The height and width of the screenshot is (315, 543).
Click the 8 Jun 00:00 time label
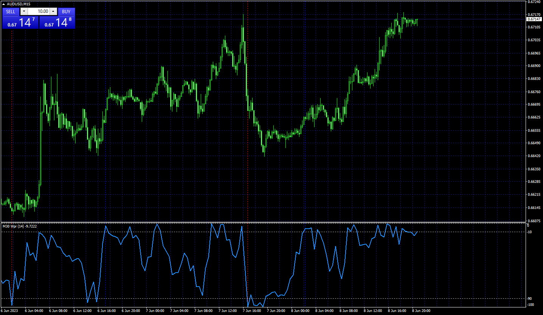pos(300,311)
